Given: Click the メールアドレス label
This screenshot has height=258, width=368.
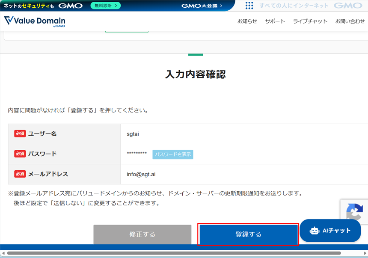Looking at the screenshot, I should pos(48,174).
